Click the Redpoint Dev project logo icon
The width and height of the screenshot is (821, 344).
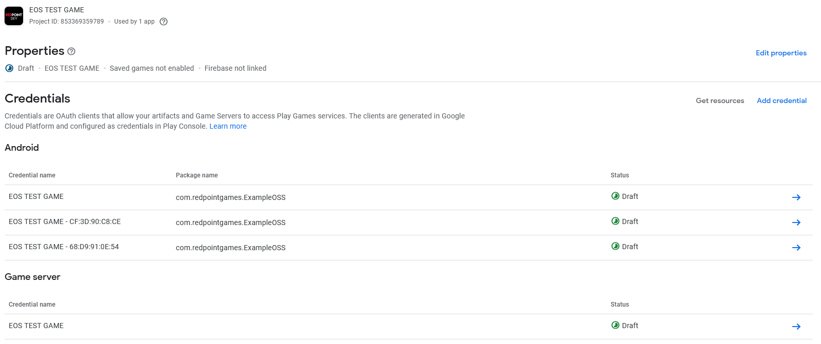point(13,16)
